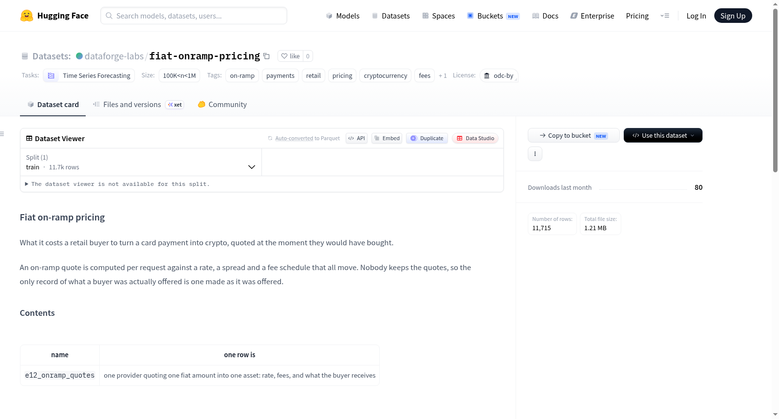Select the pricing tag
Screen dimensions: 779x419
pos(342,75)
